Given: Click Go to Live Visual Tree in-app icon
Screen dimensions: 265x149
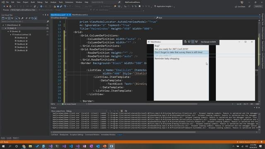Looking at the screenshot, I should click(x=185, y=42).
